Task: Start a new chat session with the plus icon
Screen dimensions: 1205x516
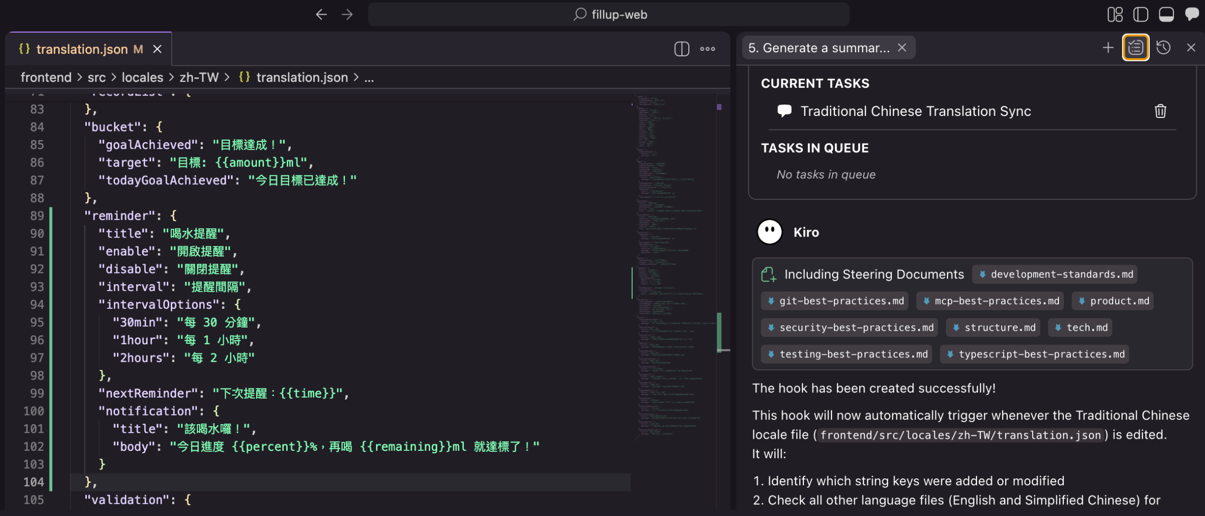Action: coord(1108,48)
